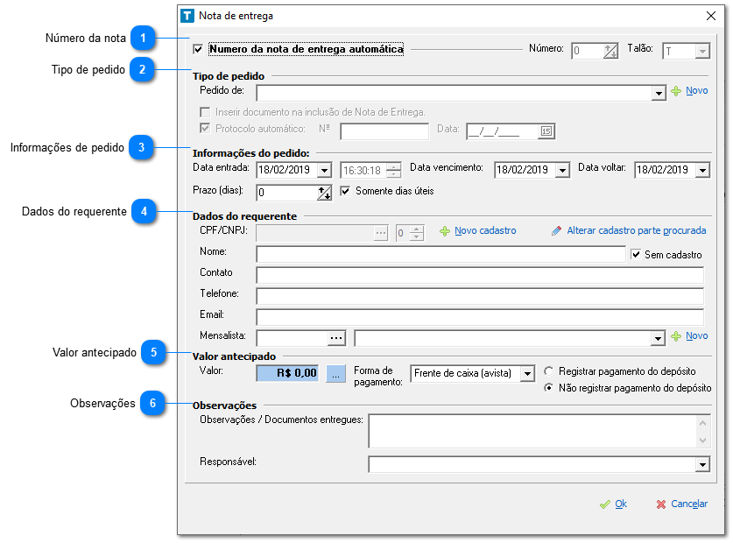Click the time spinner of 16:30:18 field
This screenshot has width=733, height=543.
(x=393, y=170)
